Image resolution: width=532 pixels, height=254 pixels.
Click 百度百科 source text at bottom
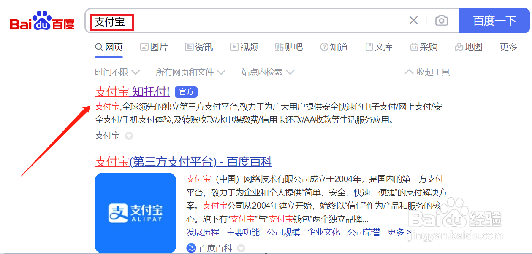(215, 249)
